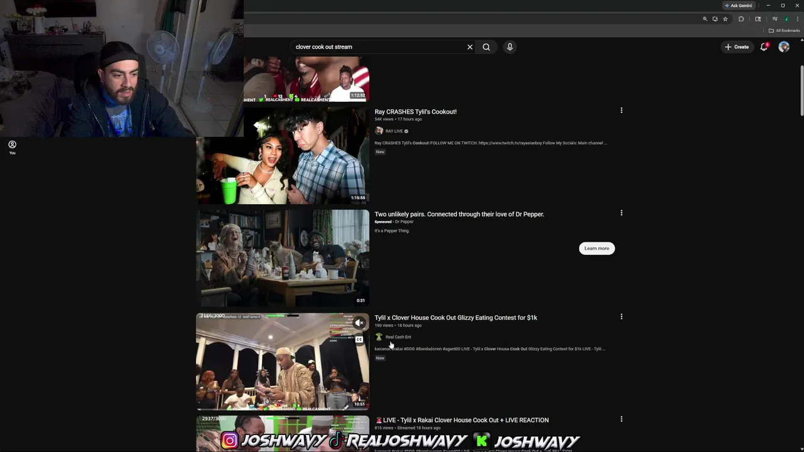Click the 190 views 18 hours ago text
Screen dimensions: 804x452
tap(398, 326)
